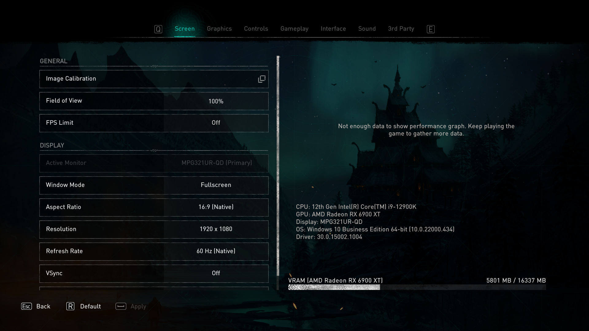Open the Interface settings tab
This screenshot has height=331, width=589.
[x=333, y=29]
